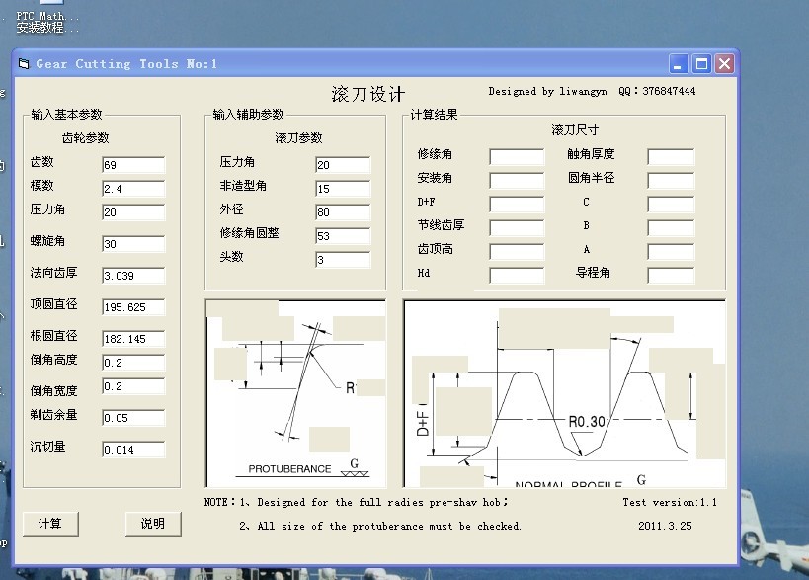Click the A result field

click(671, 252)
